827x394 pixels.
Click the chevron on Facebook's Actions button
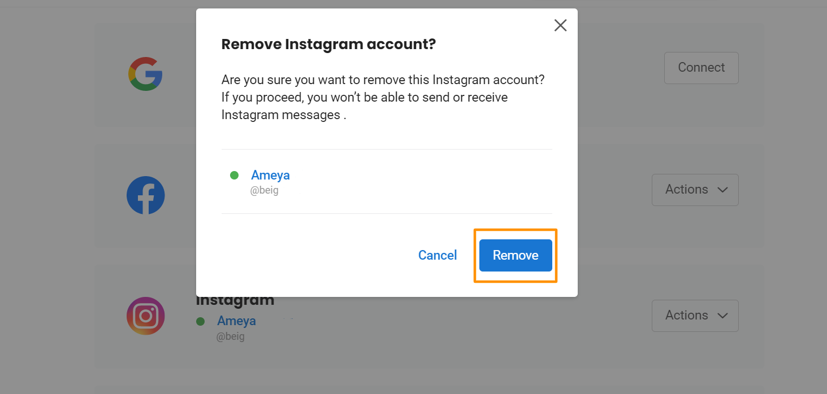click(722, 190)
